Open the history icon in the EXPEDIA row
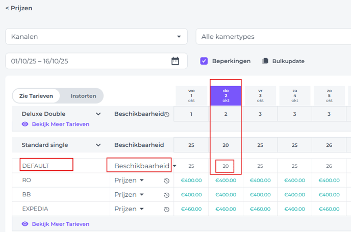 click(167, 209)
